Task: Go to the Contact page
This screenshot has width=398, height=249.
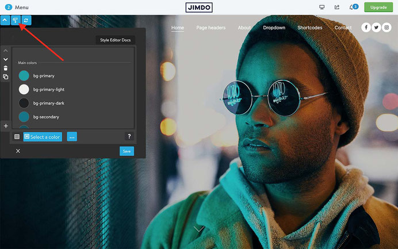Action: point(343,28)
